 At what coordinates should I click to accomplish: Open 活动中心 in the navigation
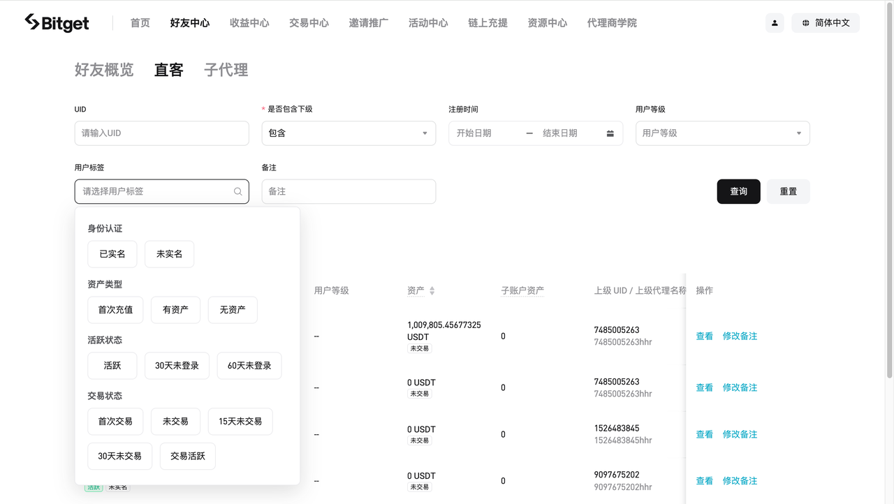click(428, 23)
